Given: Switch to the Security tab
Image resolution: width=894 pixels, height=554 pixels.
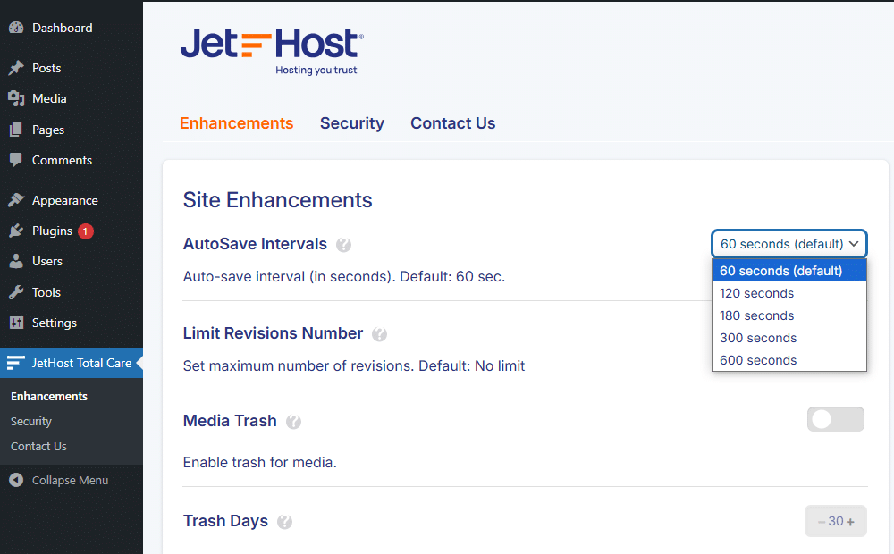Looking at the screenshot, I should coord(351,123).
